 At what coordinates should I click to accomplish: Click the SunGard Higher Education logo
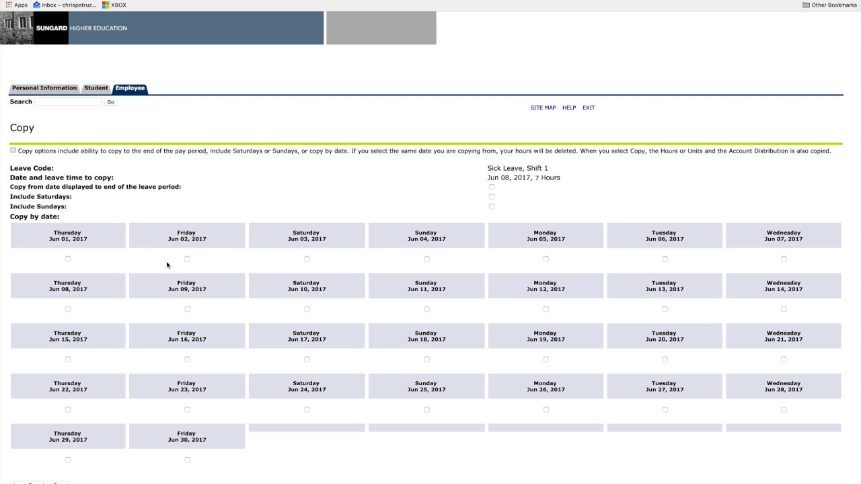point(81,28)
